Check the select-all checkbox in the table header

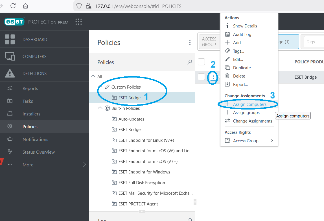tap(201, 62)
